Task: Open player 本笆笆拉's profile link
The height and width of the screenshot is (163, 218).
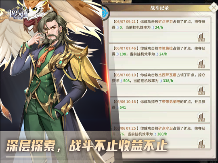Action: [x=166, y=48]
